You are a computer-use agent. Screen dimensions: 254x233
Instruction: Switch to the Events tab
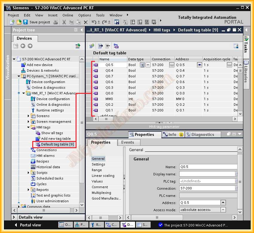click(x=128, y=142)
